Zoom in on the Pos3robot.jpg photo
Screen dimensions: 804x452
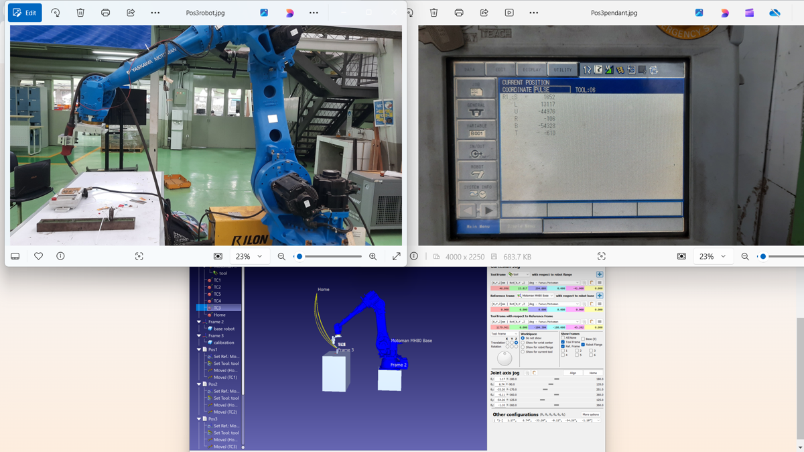(373, 256)
